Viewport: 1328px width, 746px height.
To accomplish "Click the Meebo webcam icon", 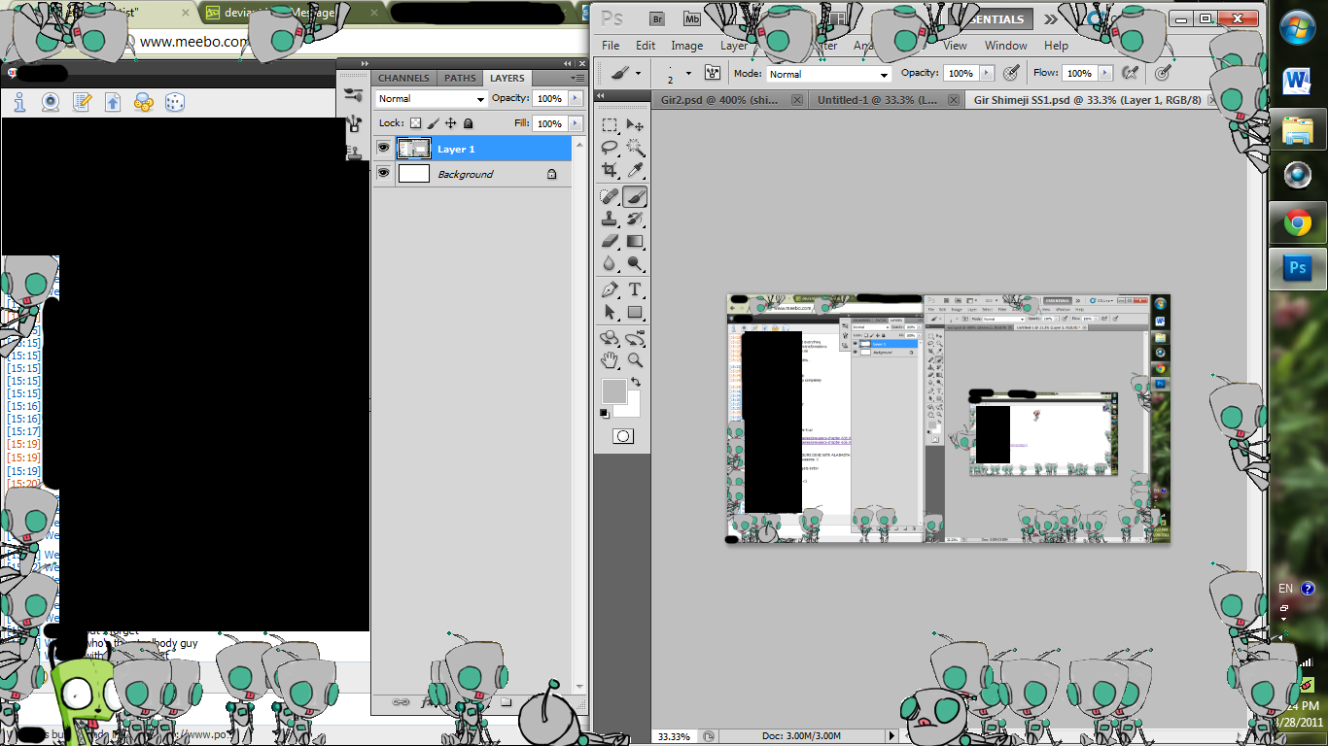I will (x=51, y=102).
